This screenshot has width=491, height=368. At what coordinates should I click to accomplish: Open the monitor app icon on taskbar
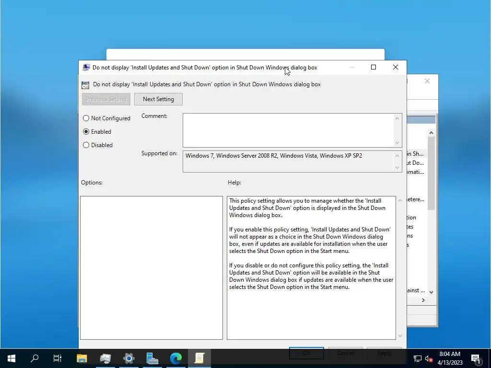click(105, 358)
